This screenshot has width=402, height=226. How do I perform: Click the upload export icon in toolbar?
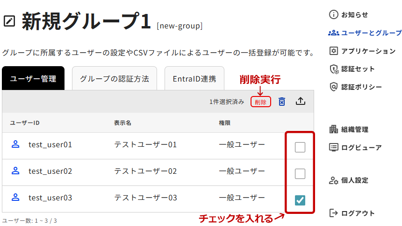(301, 102)
